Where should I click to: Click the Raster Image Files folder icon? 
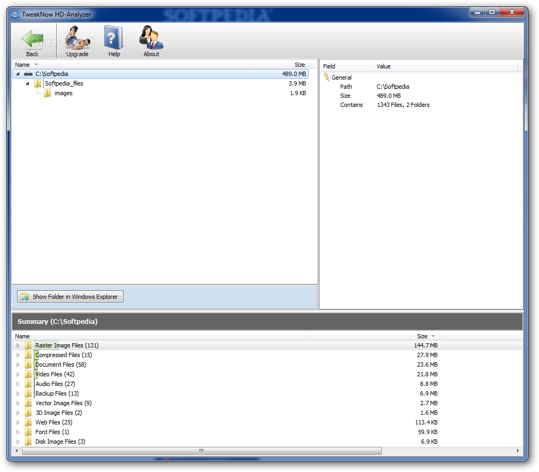click(x=28, y=345)
